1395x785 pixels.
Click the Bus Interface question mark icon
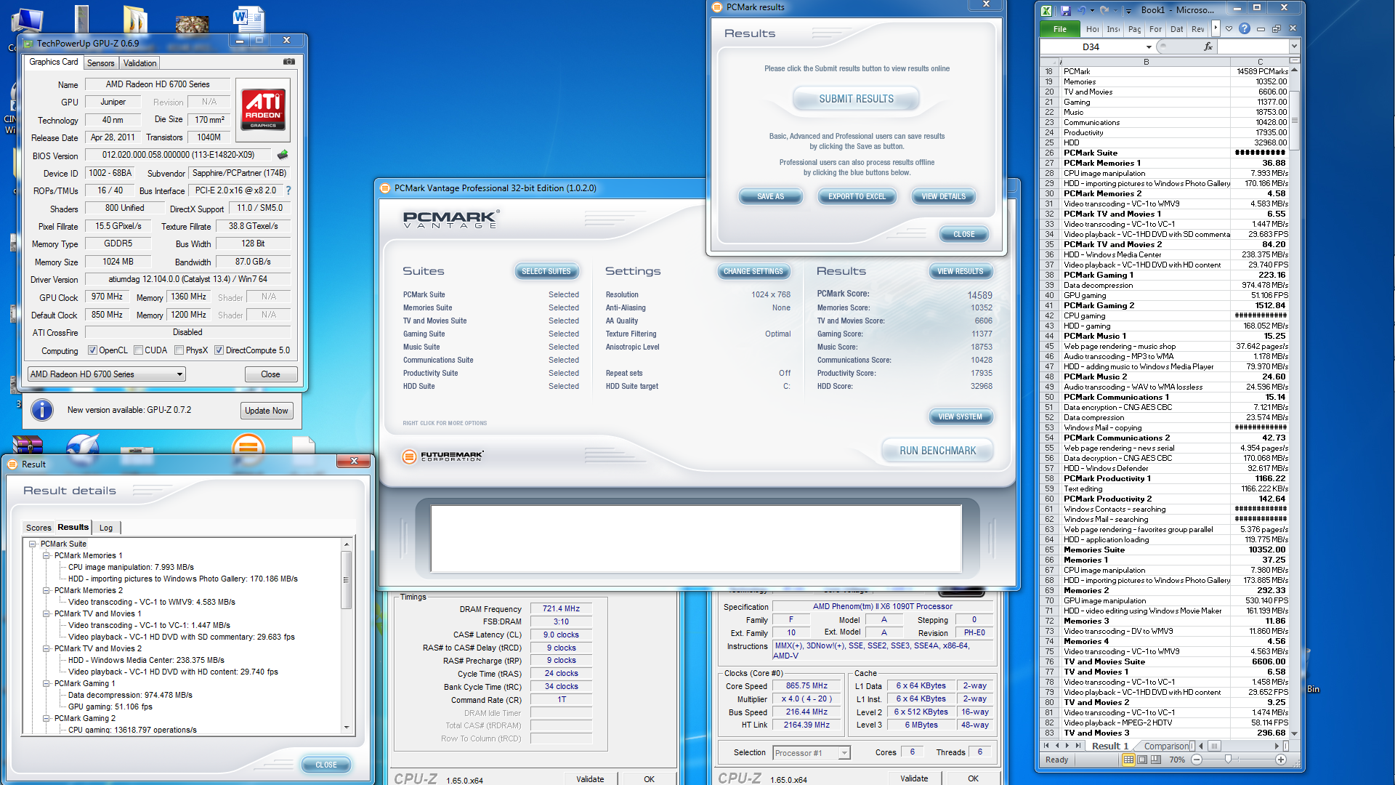288,190
